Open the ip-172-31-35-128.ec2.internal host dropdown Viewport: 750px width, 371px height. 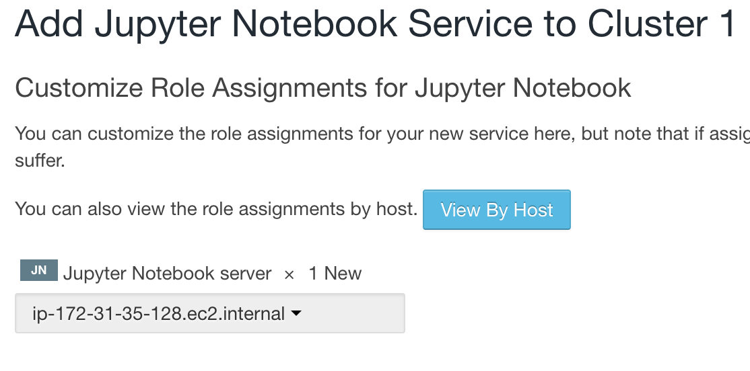click(209, 313)
